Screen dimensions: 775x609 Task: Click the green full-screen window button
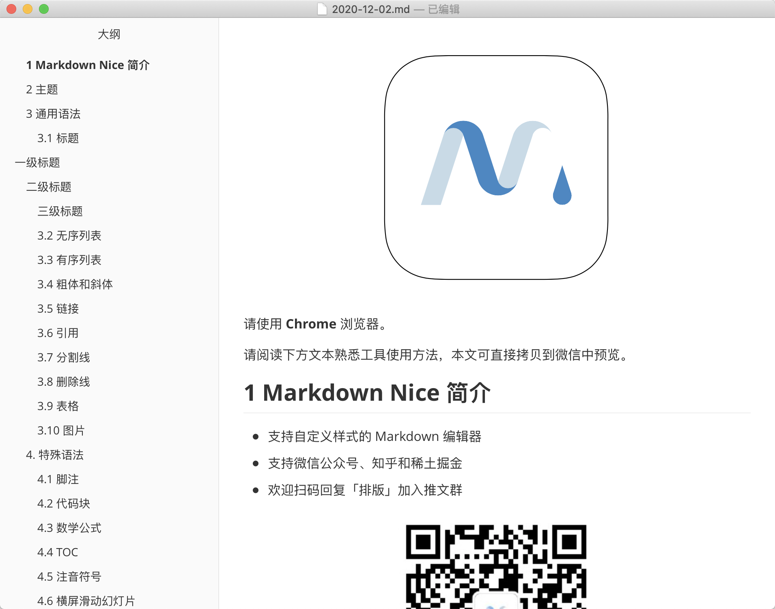(44, 9)
